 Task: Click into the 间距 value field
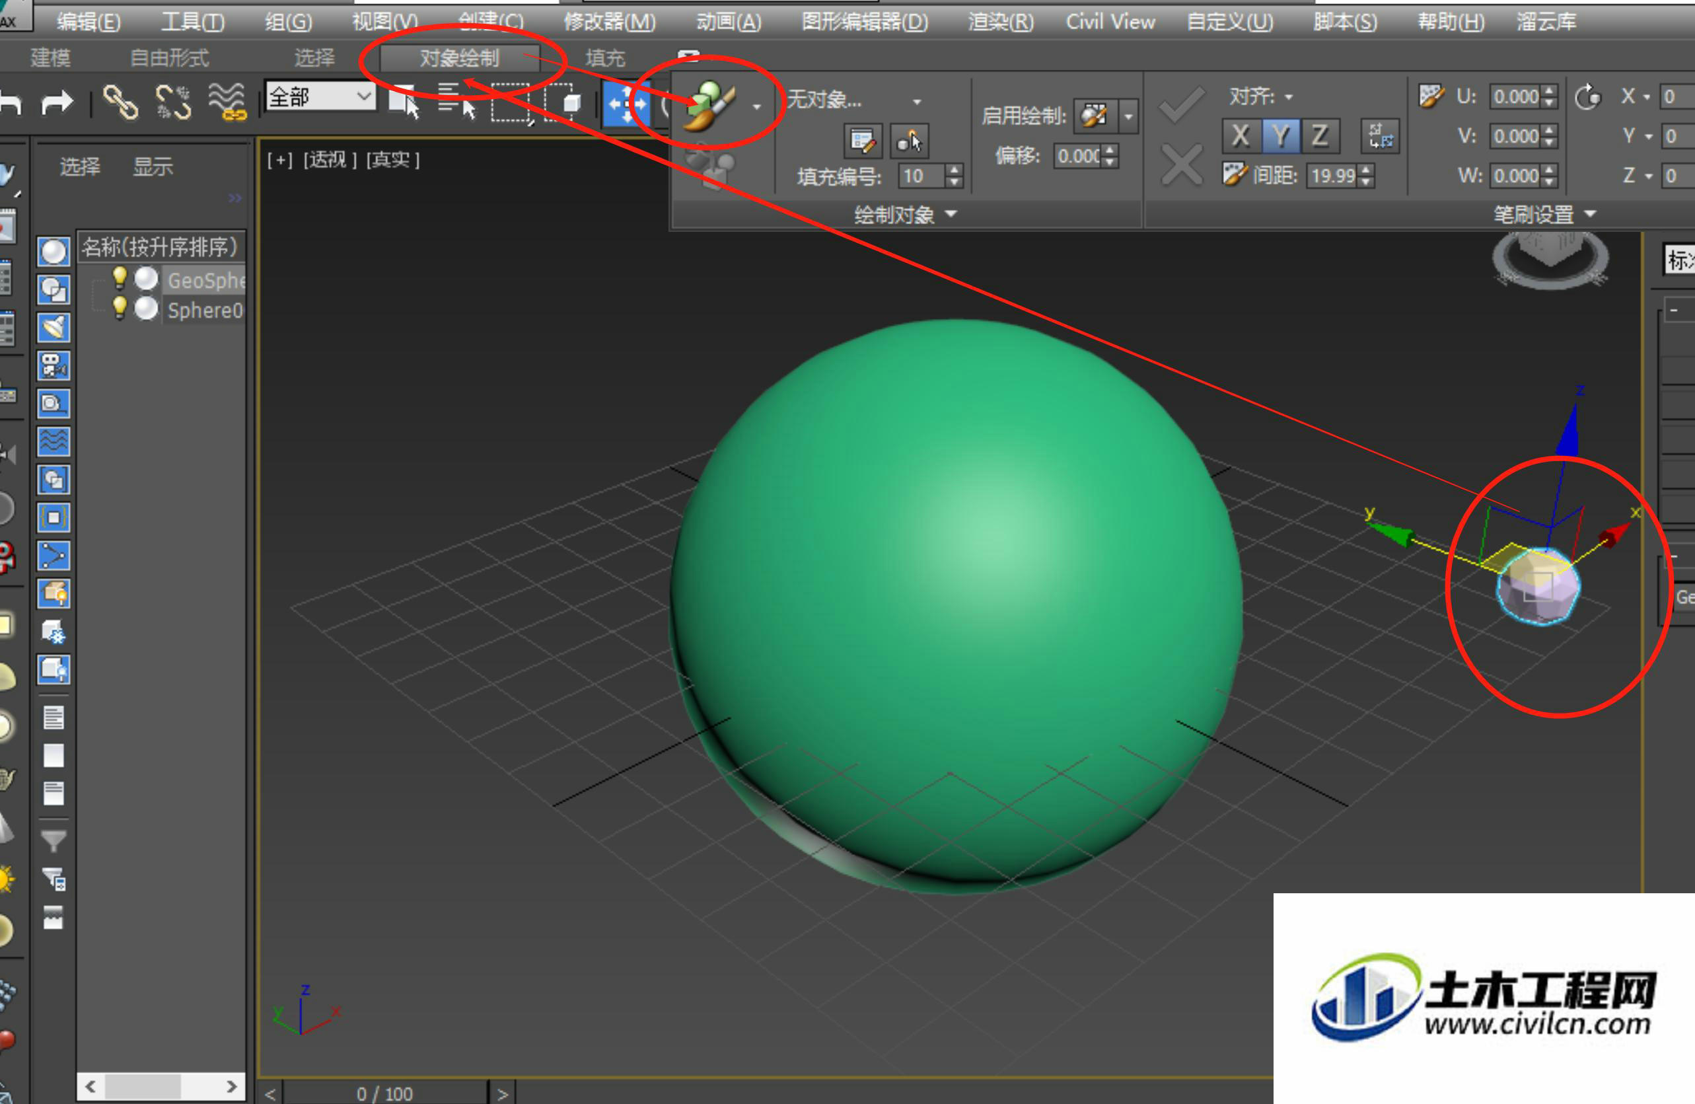click(1332, 175)
